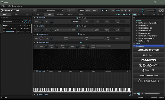Click the MAPPING wrench icon
165x100 pixels.
[x=47, y=71]
